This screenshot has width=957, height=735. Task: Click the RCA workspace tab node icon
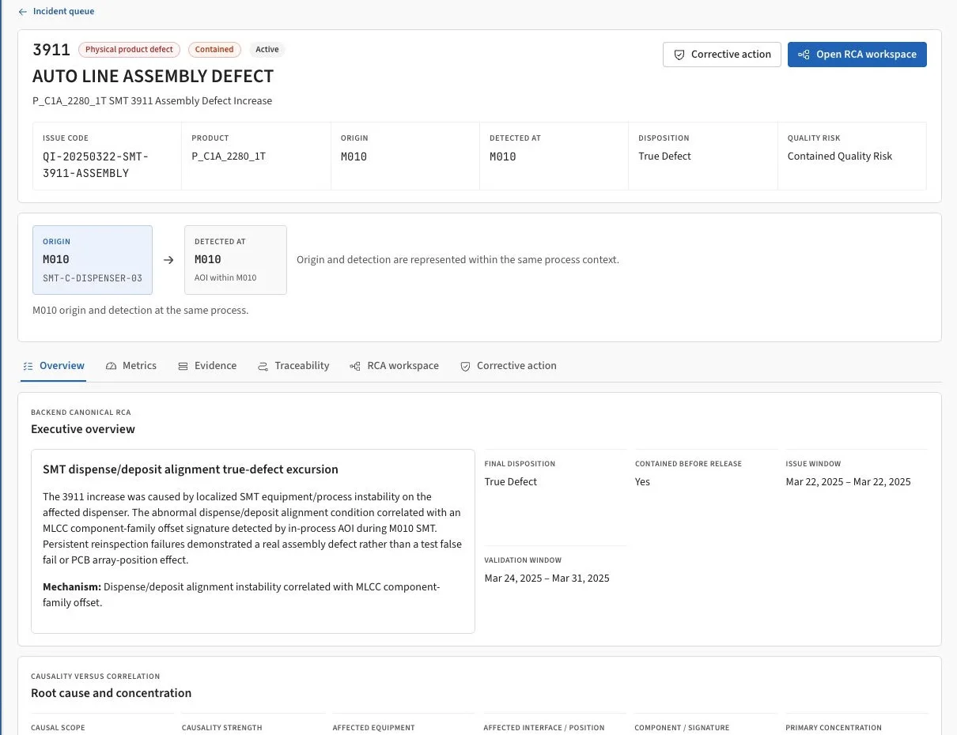pyautogui.click(x=355, y=366)
